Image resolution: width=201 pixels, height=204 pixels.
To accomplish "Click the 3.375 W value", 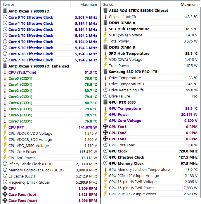I will click(190, 41).
